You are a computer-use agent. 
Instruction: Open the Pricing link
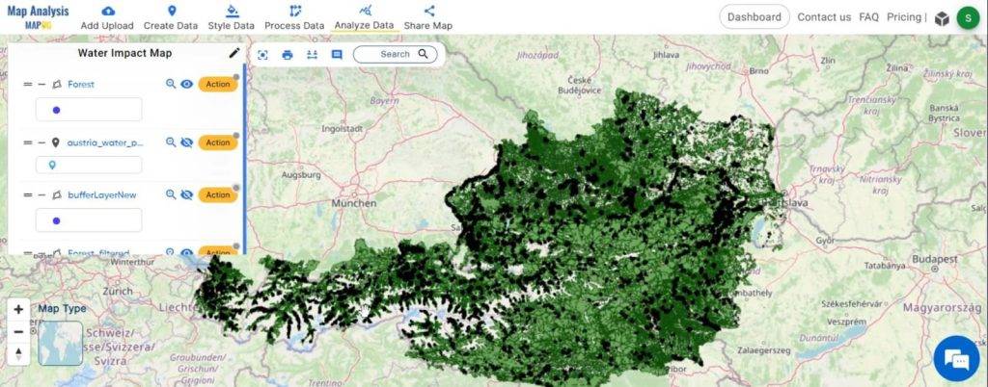click(x=903, y=17)
